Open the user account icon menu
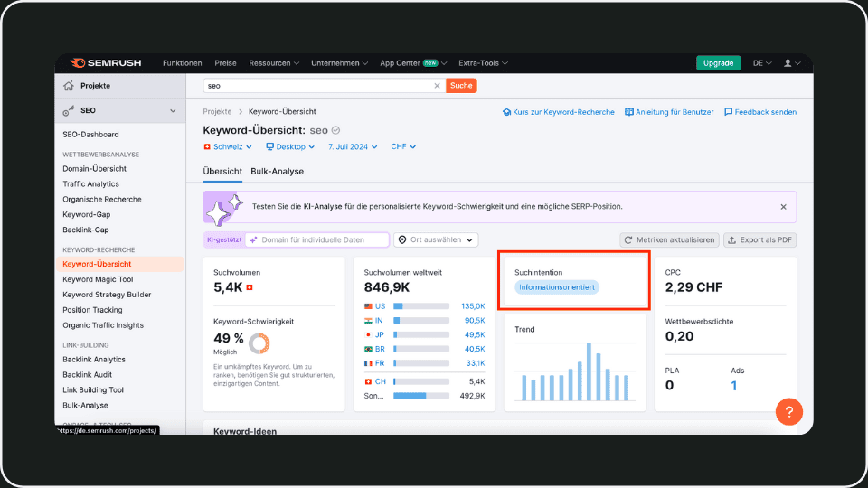This screenshot has height=488, width=868. click(x=792, y=63)
